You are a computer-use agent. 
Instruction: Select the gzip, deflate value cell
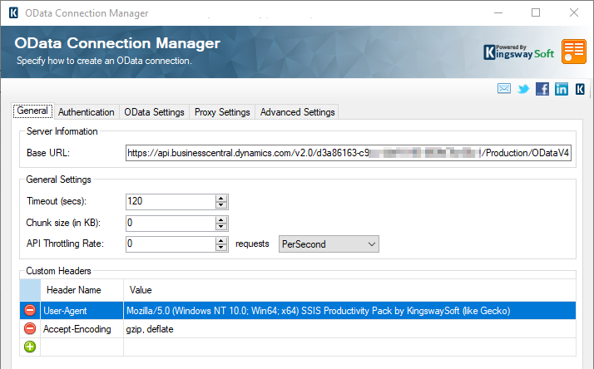tap(349, 328)
